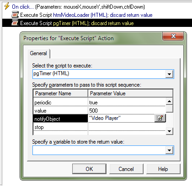Expand the return value variable dropdown
The width and height of the screenshot is (192, 186).
(169, 150)
